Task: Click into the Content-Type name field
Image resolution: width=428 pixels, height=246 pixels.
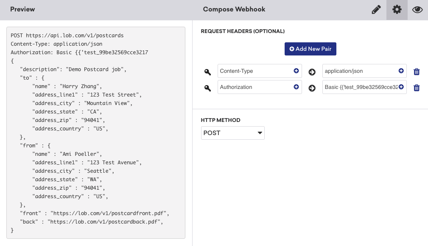Action: (250, 71)
